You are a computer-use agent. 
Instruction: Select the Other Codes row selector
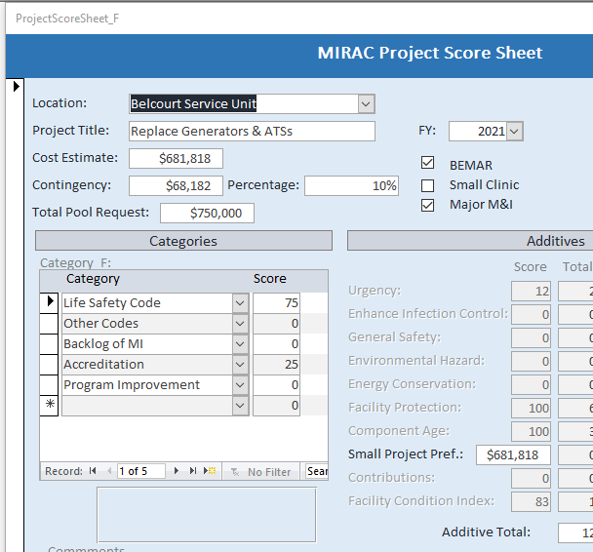[49, 323]
